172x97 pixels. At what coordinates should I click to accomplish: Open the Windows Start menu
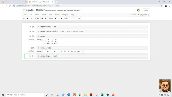(3, 95)
